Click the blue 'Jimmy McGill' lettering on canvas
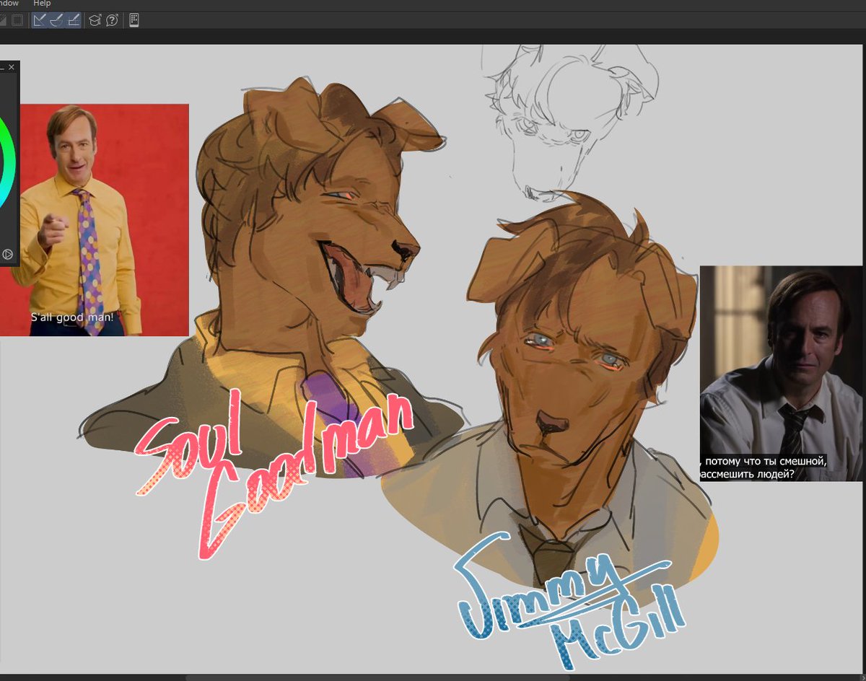Screen dimensions: 866x681 point(570,602)
